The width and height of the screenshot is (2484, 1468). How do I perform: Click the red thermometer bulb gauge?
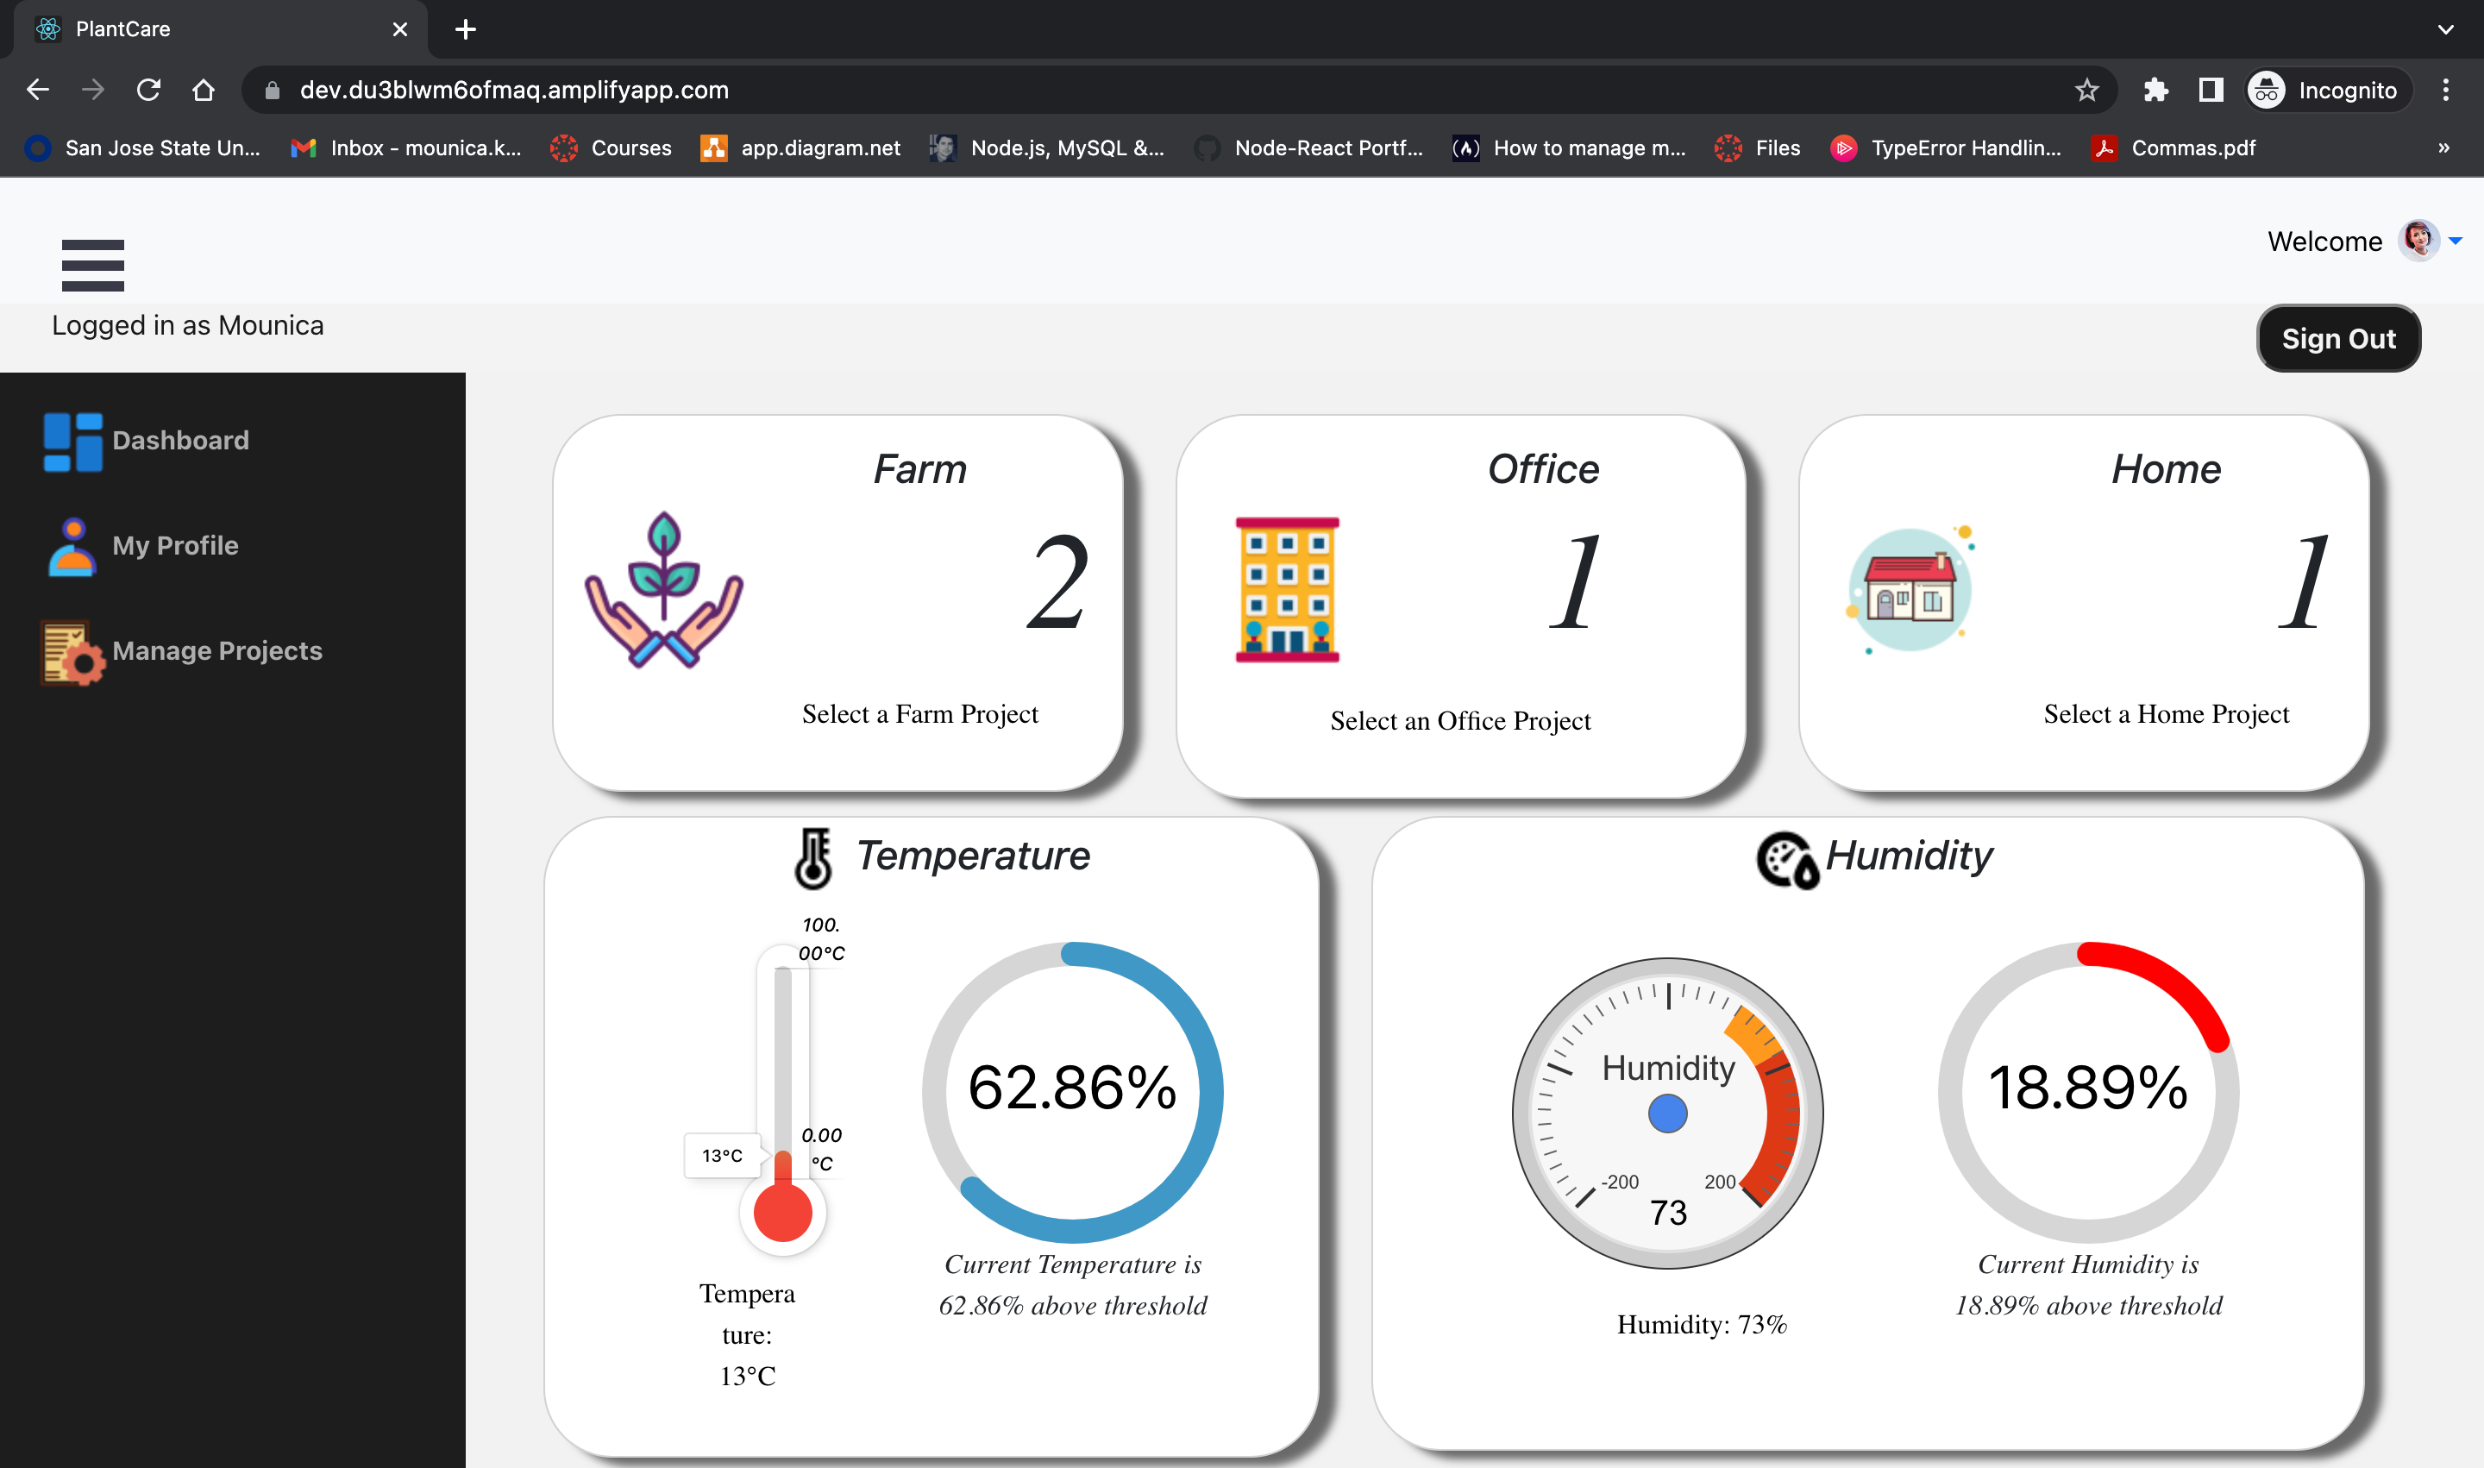(782, 1212)
